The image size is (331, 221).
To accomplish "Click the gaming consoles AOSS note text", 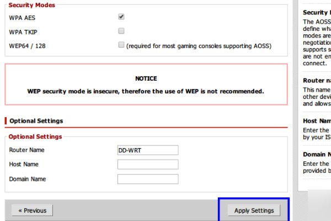I will (199, 45).
